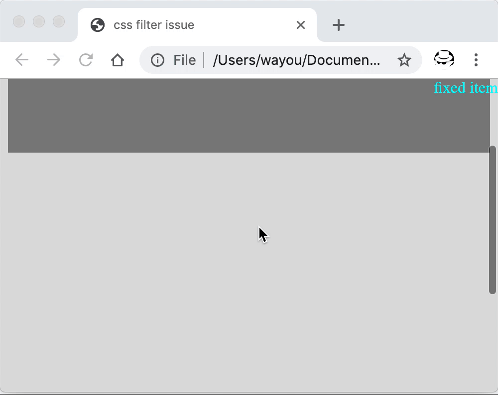498x395 pixels.
Task: Go back with the back arrow
Action: coord(22,60)
